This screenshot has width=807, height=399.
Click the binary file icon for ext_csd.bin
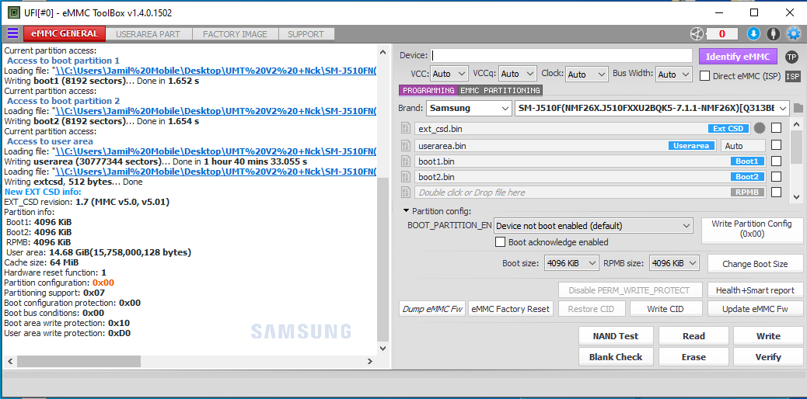(x=406, y=128)
